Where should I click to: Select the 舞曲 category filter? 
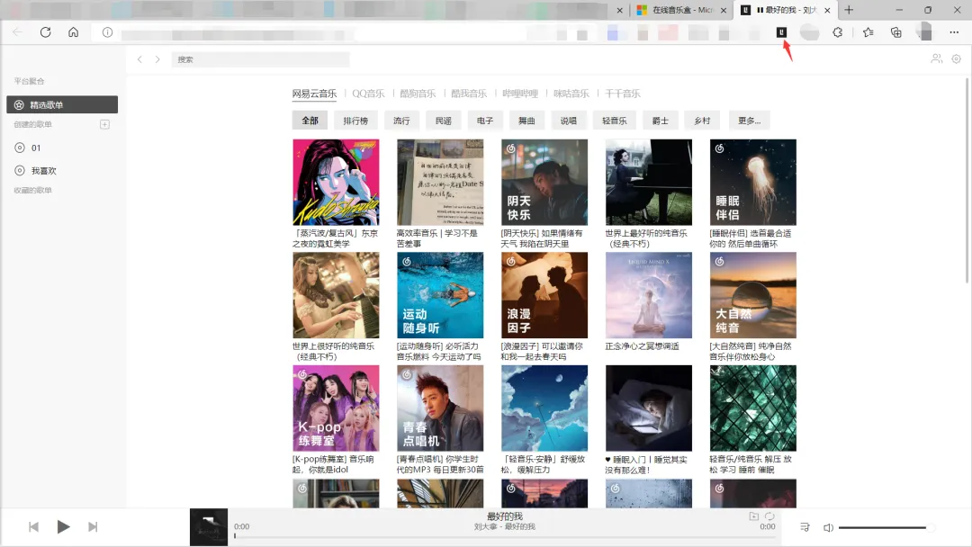point(526,121)
